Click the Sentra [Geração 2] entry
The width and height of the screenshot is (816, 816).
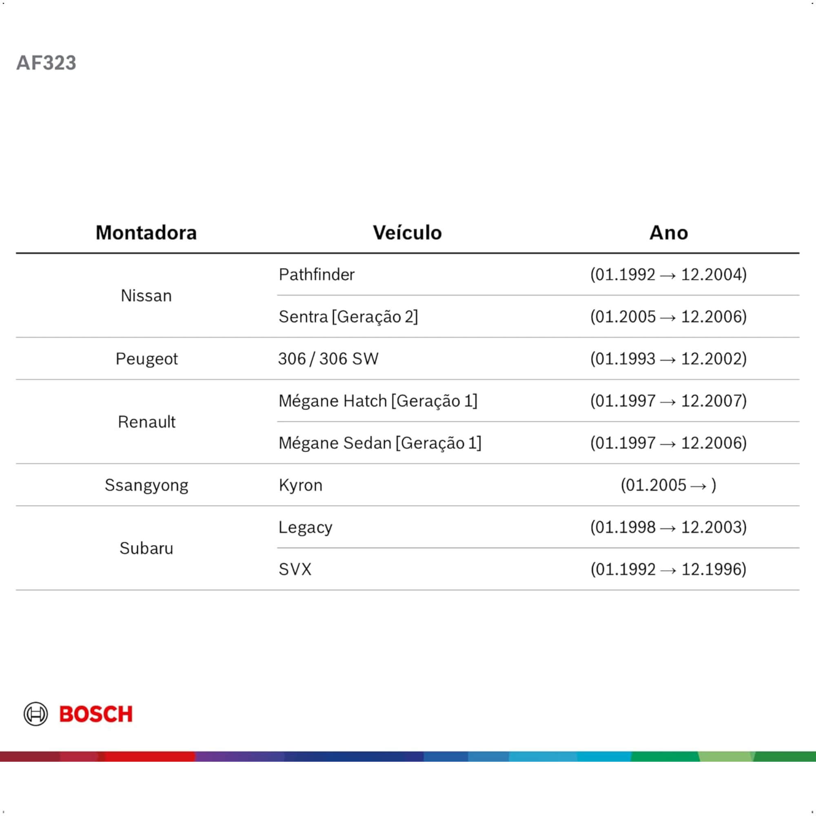pyautogui.click(x=348, y=317)
